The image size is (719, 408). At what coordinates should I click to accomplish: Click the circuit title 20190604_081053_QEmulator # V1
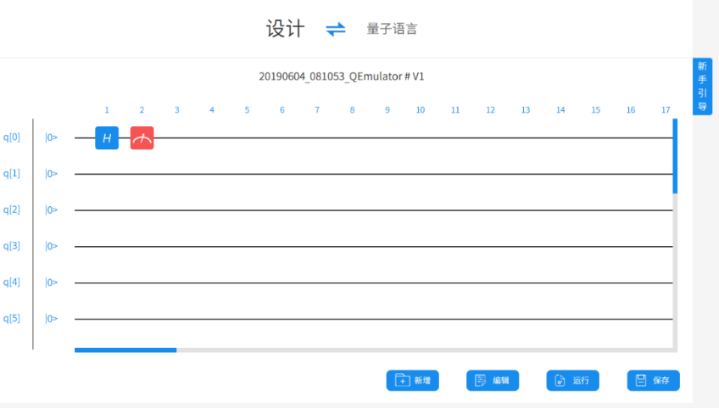tap(341, 76)
